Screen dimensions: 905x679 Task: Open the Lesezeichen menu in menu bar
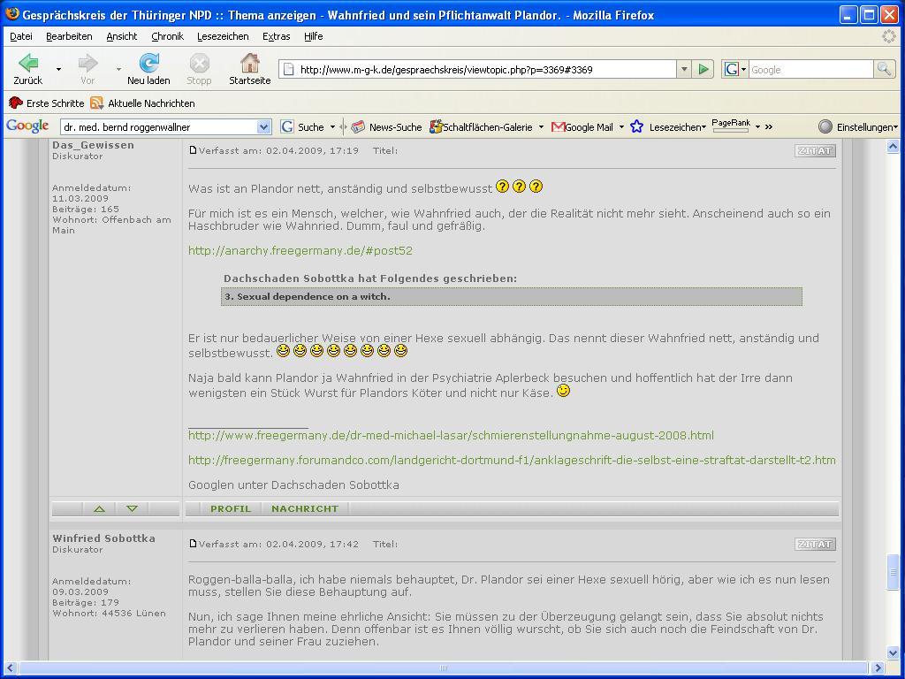tap(222, 36)
